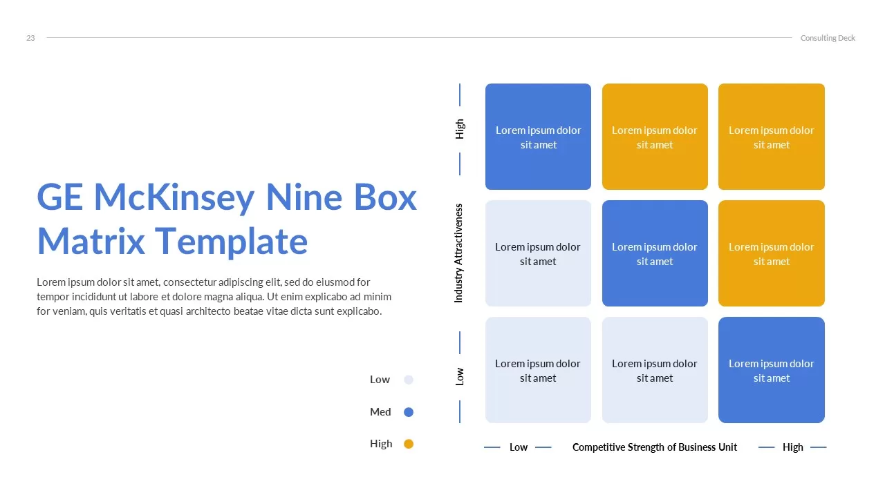The image size is (885, 497).
Task: Select the middle-right orange matrix box
Action: [x=772, y=253]
